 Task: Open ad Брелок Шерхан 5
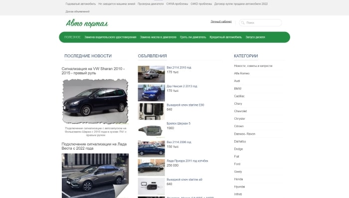click(178, 123)
